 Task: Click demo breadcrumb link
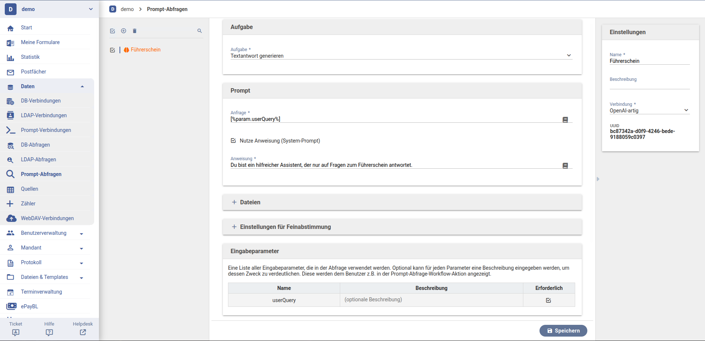pyautogui.click(x=127, y=9)
